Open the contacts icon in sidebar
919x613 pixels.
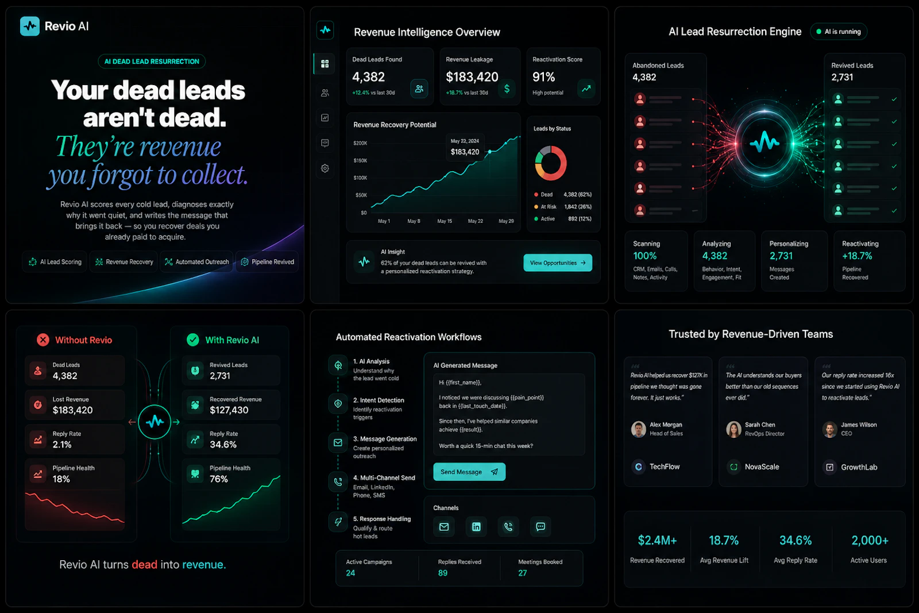click(325, 92)
